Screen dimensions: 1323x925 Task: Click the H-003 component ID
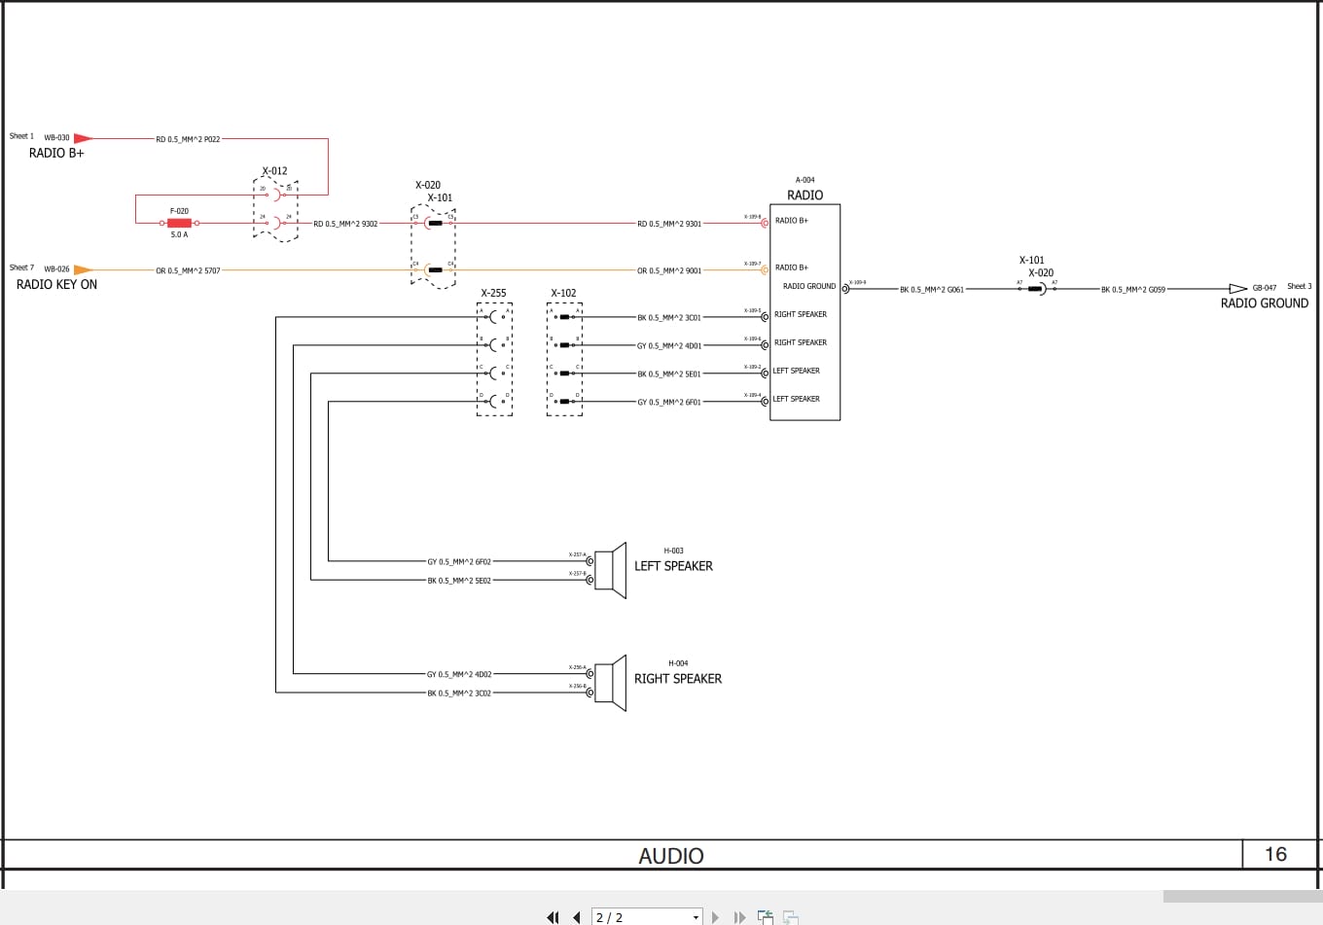point(673,551)
